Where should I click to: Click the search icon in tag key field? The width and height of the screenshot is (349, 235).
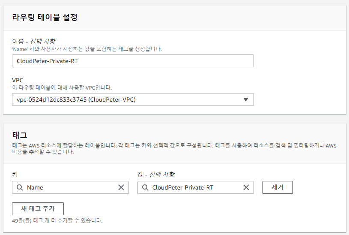pos(20,187)
